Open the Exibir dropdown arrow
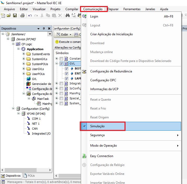The image size is (187, 184). pyautogui.click(x=70, y=34)
